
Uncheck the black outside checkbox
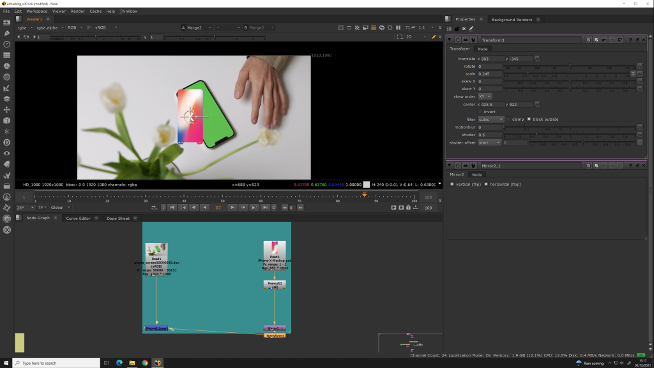529,119
